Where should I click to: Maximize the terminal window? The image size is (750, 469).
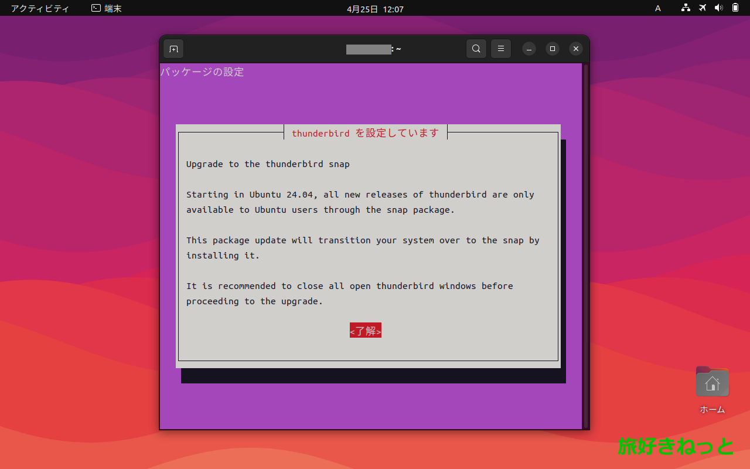click(x=553, y=49)
